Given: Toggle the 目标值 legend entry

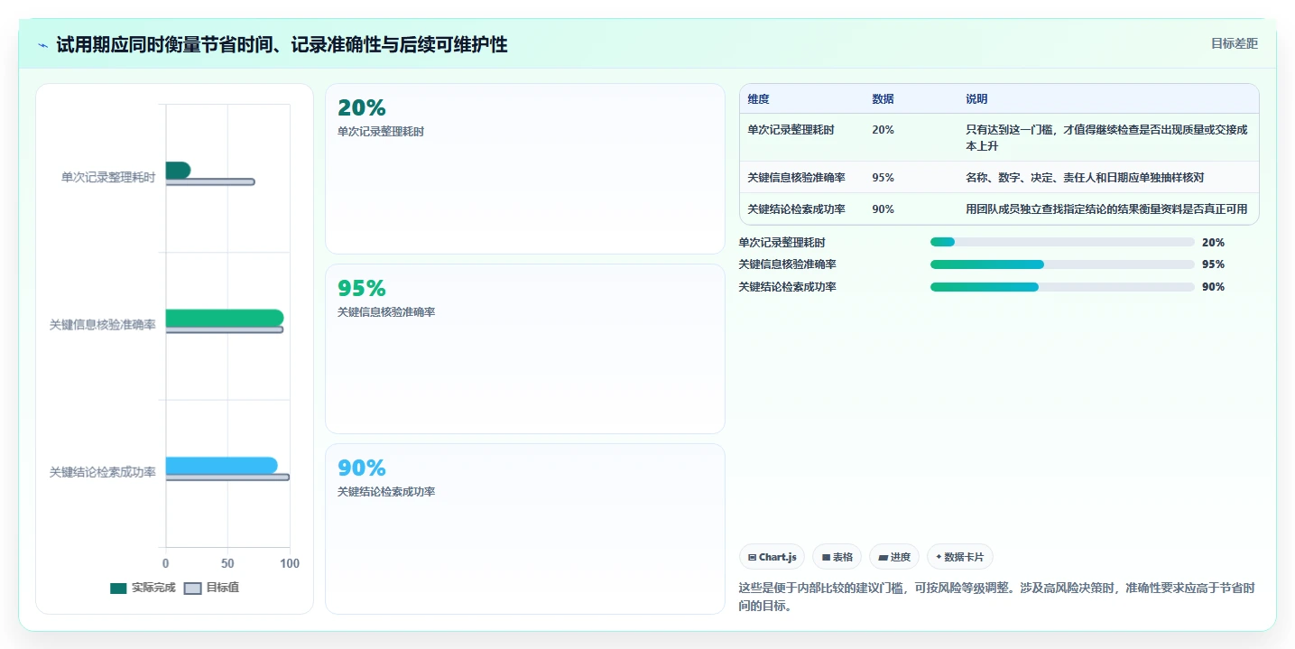Looking at the screenshot, I should coord(211,588).
